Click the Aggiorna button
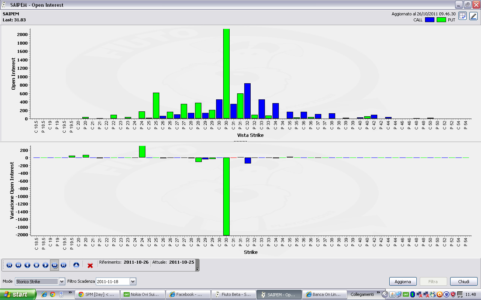Image resolution: width=481 pixels, height=300 pixels. point(403,282)
